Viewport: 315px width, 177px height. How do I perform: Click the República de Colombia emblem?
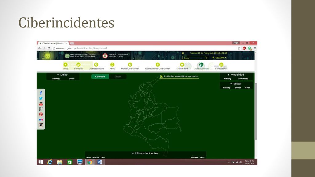(105, 56)
